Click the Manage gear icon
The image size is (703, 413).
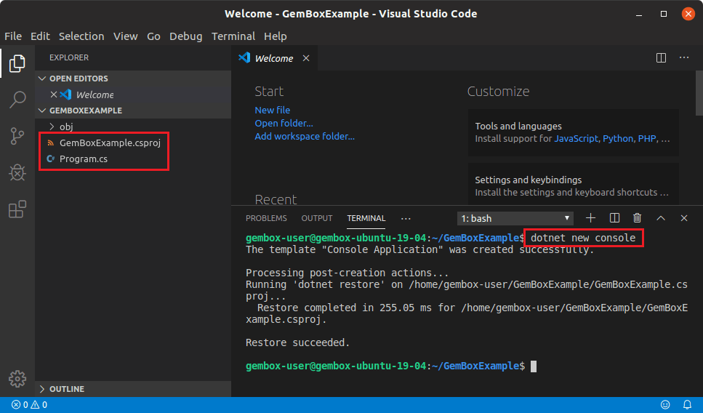click(x=17, y=379)
